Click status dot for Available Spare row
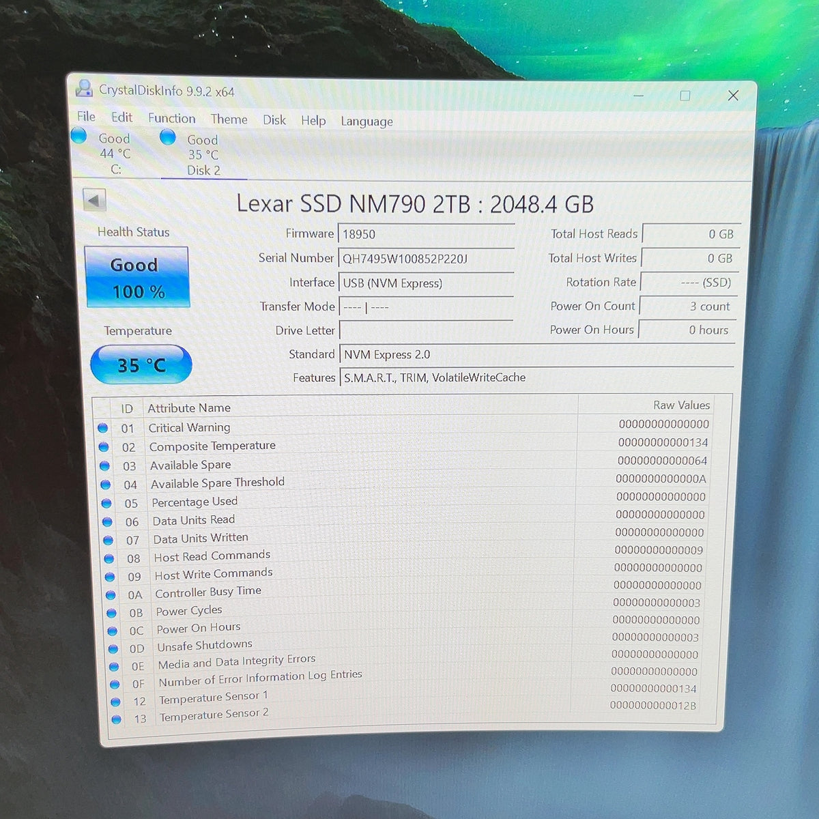Screen dimensions: 819x819 pyautogui.click(x=104, y=465)
